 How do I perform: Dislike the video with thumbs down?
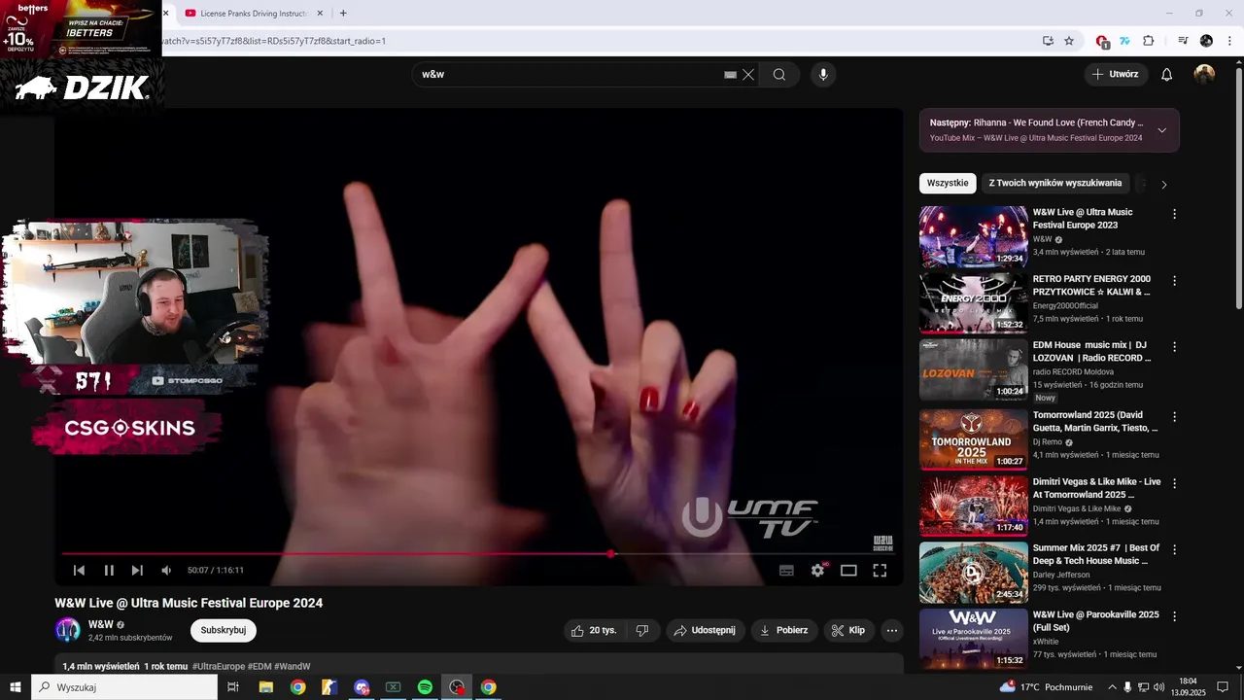(641, 630)
